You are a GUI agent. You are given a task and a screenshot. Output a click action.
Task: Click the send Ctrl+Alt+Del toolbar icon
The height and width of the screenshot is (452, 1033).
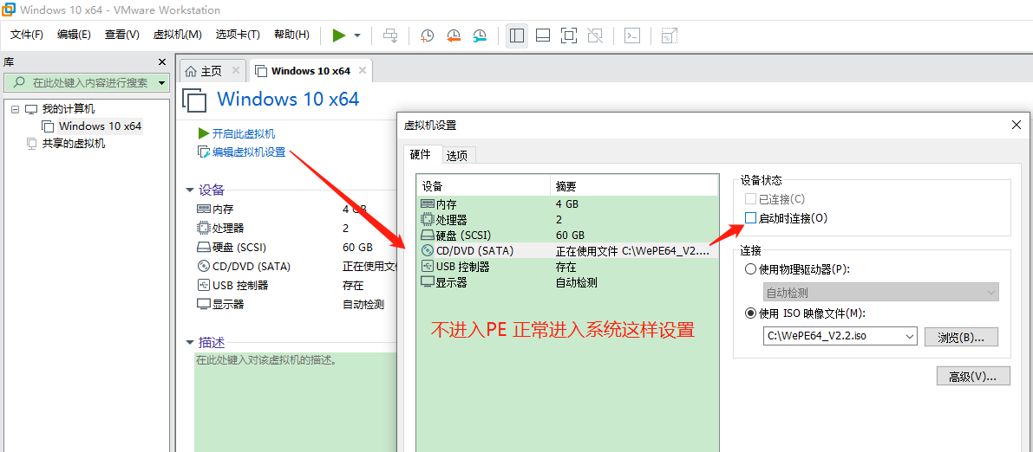pyautogui.click(x=390, y=36)
